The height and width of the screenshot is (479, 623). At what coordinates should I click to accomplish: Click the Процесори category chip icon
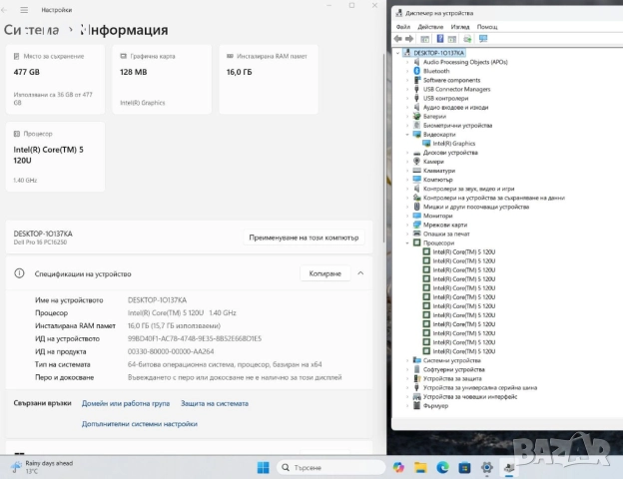(416, 242)
